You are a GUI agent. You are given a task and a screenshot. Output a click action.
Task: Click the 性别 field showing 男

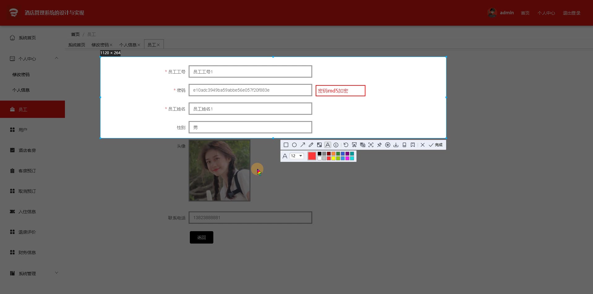click(x=250, y=127)
